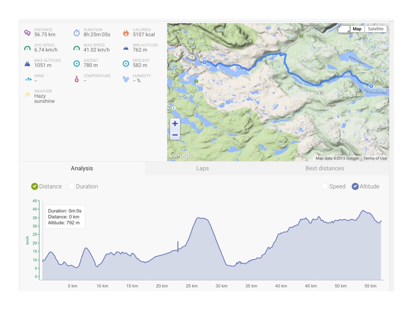Image resolution: width=413 pixels, height=310 pixels.
Task: Click the Duration stopwatch icon
Action: pyautogui.click(x=77, y=33)
